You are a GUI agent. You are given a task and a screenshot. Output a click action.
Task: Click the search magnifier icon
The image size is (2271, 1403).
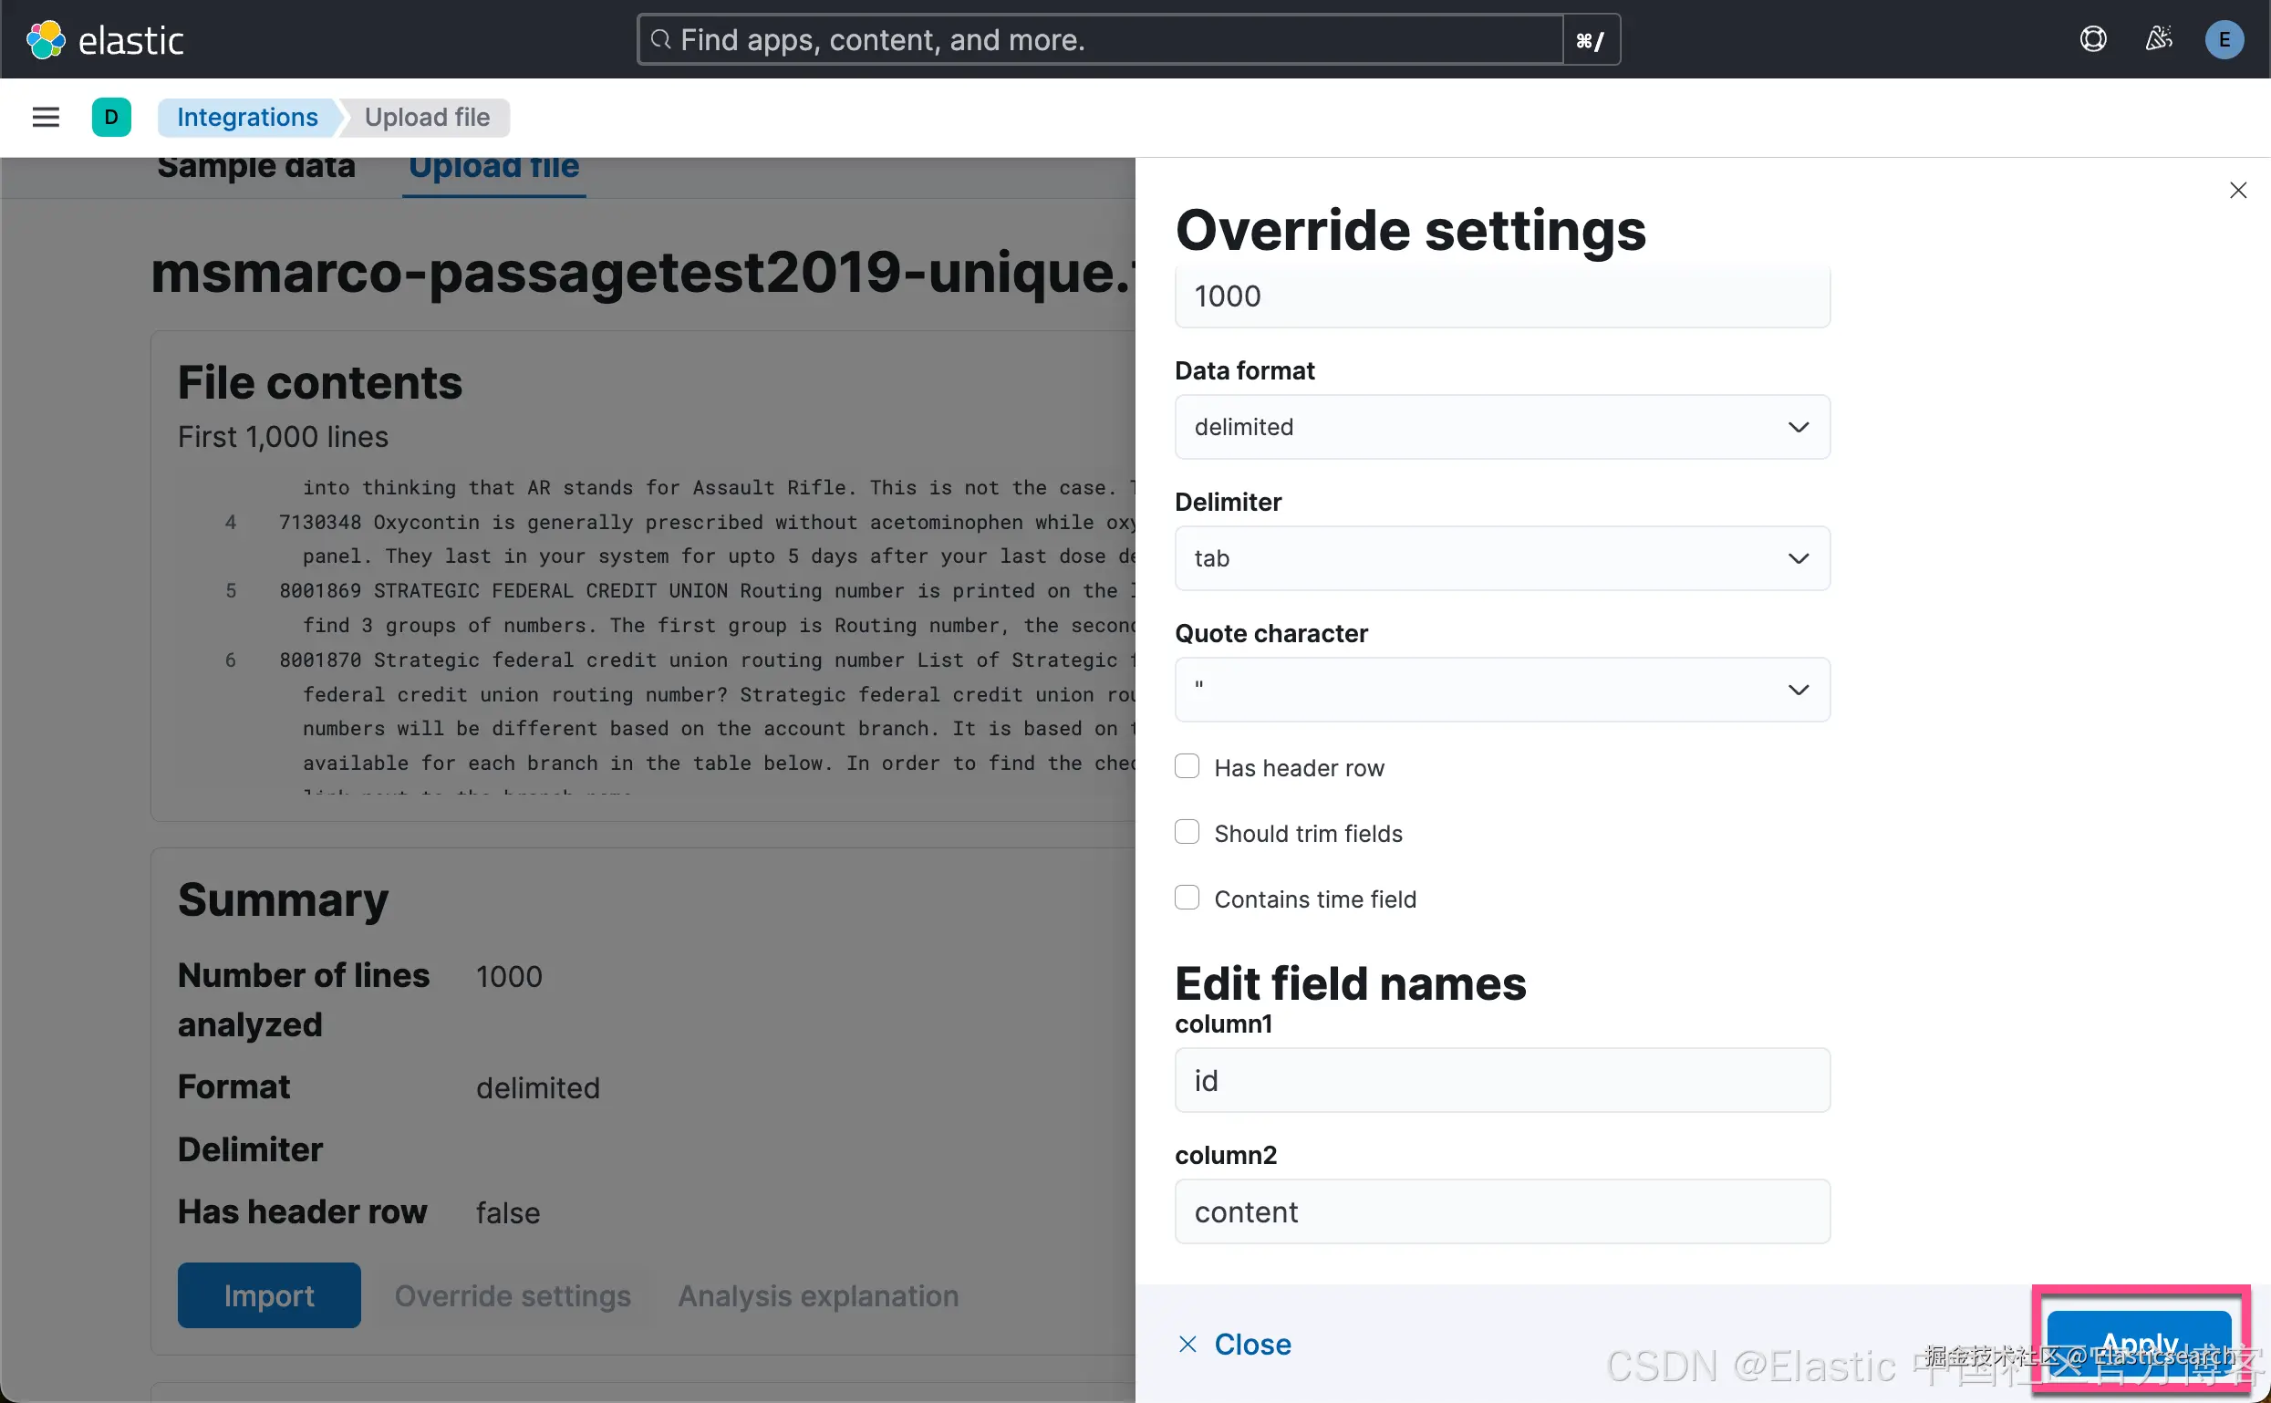click(660, 40)
